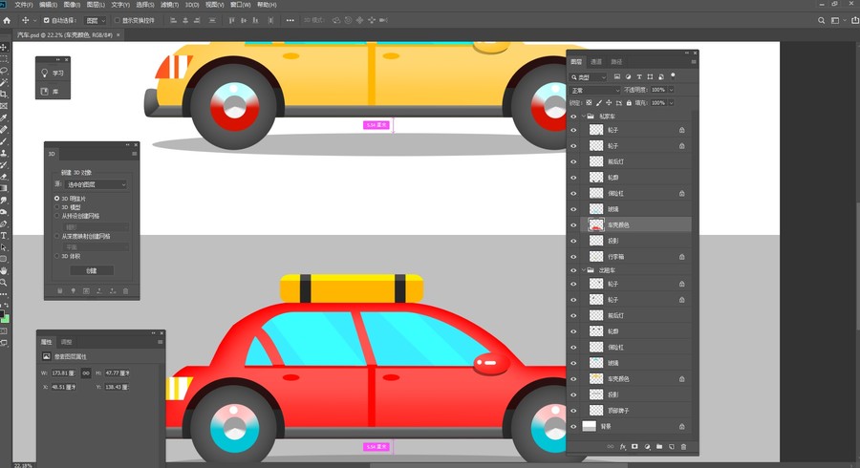Select the Crop tool

click(3, 95)
